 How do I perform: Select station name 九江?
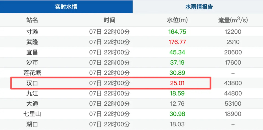click(x=32, y=93)
